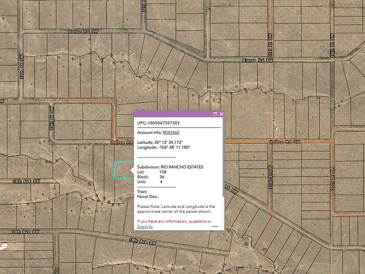The image size is (365, 274).
Task: Click the far-left 19th Ave SW label
Action: 25,232
